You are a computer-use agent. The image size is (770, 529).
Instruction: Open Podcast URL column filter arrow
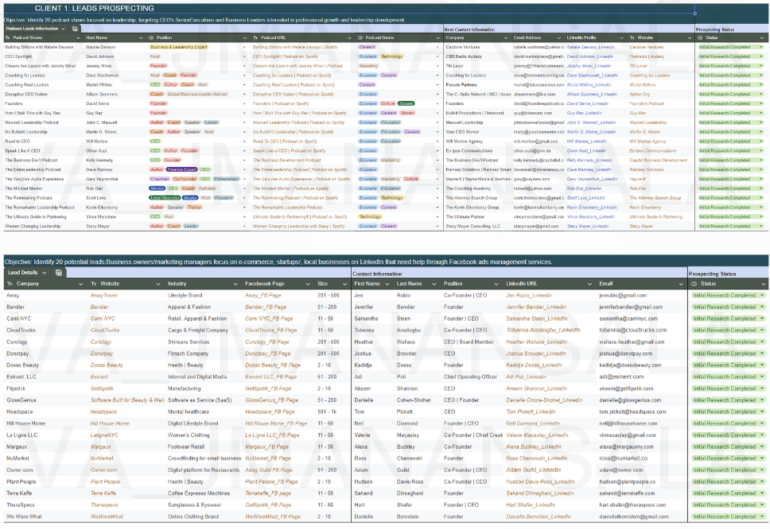pos(350,38)
